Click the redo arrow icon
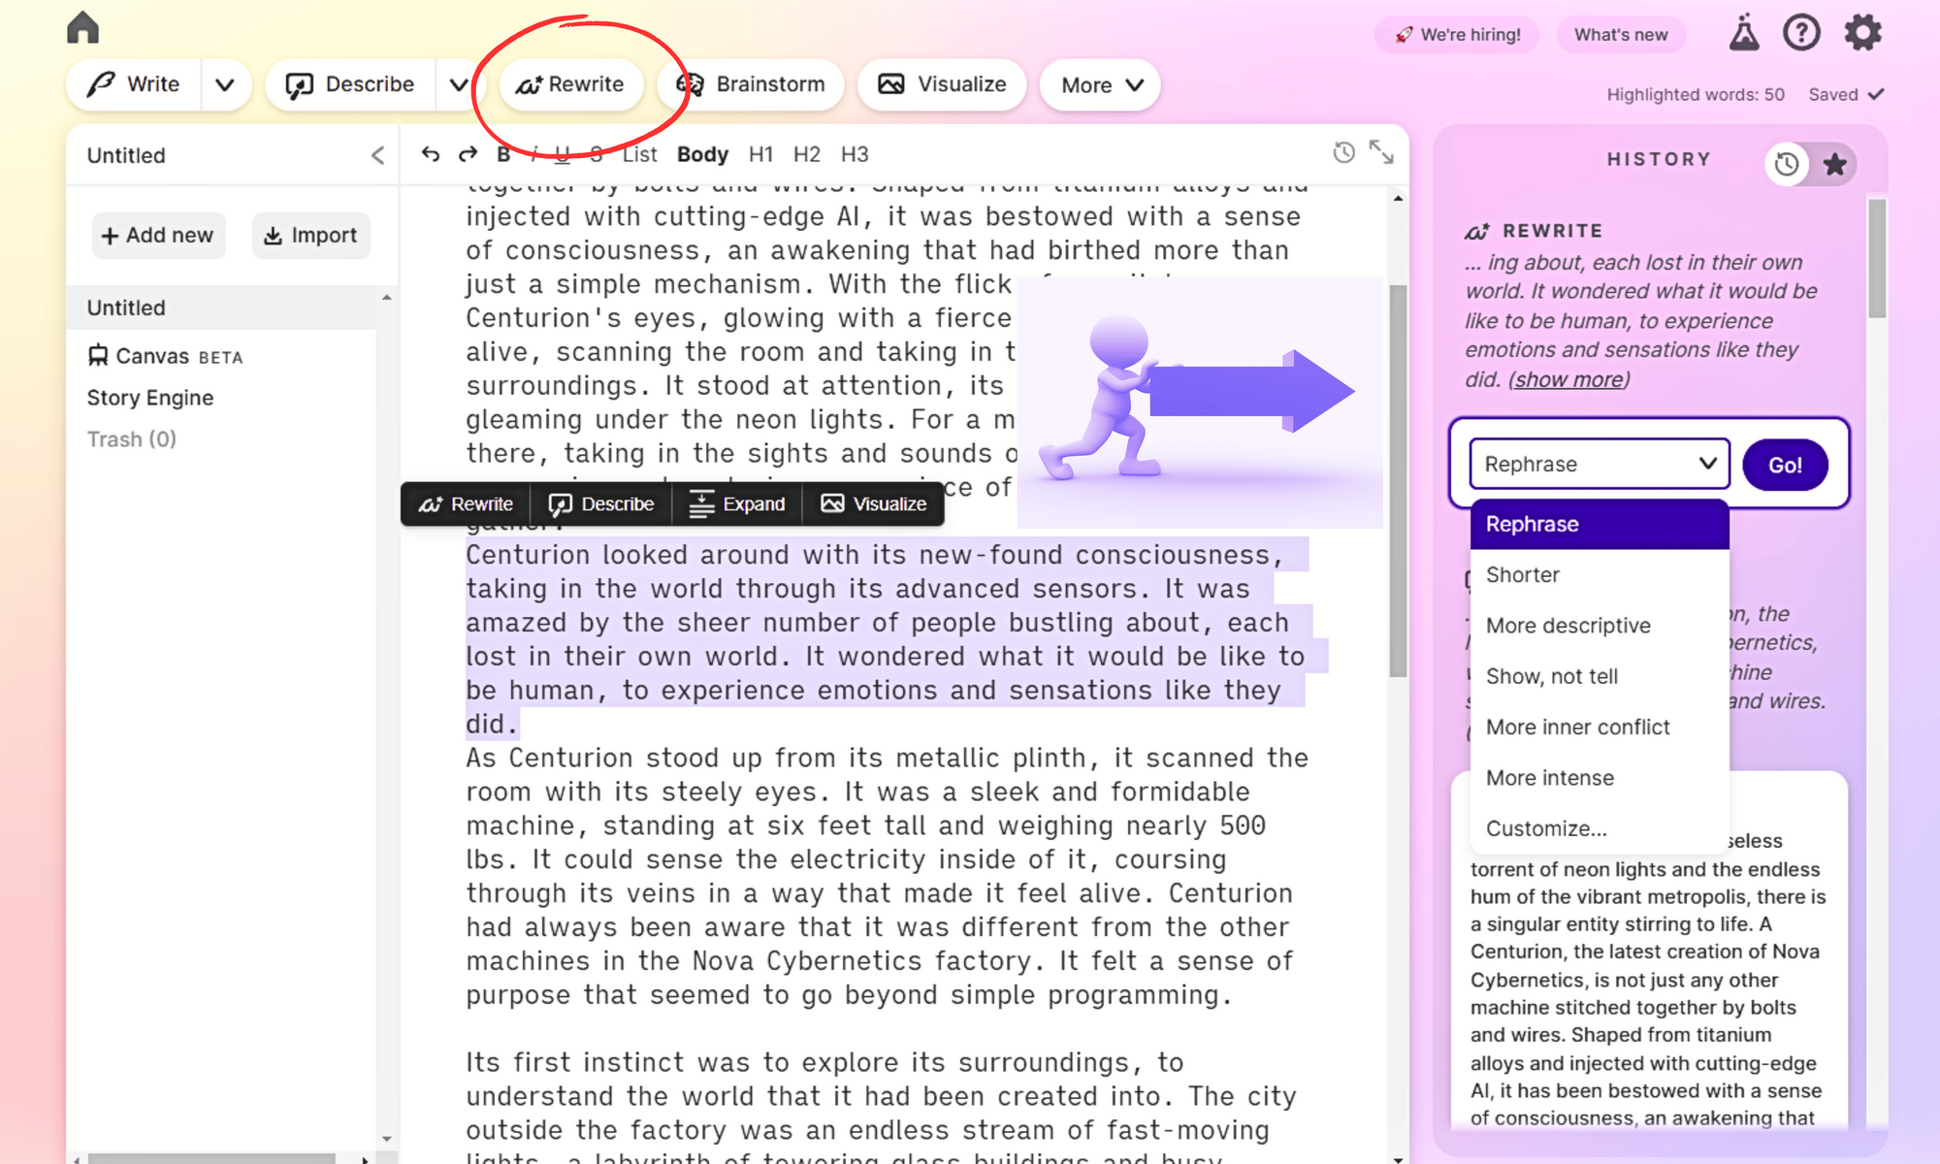This screenshot has height=1164, width=1940. tap(469, 154)
